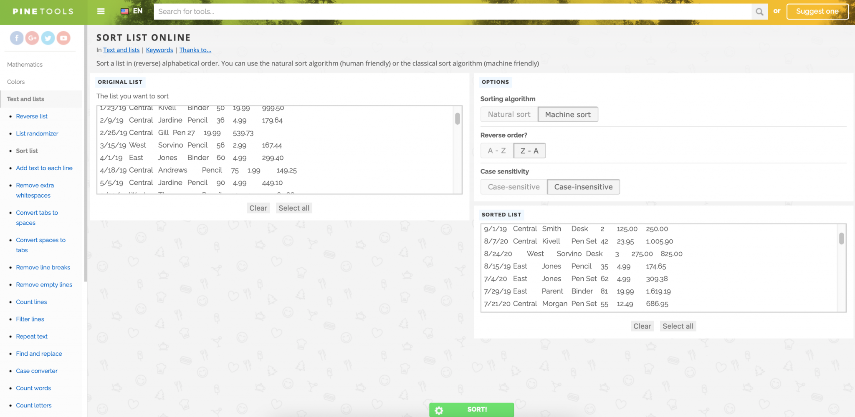855x417 pixels.
Task: Click the US flag language icon
Action: coord(124,11)
